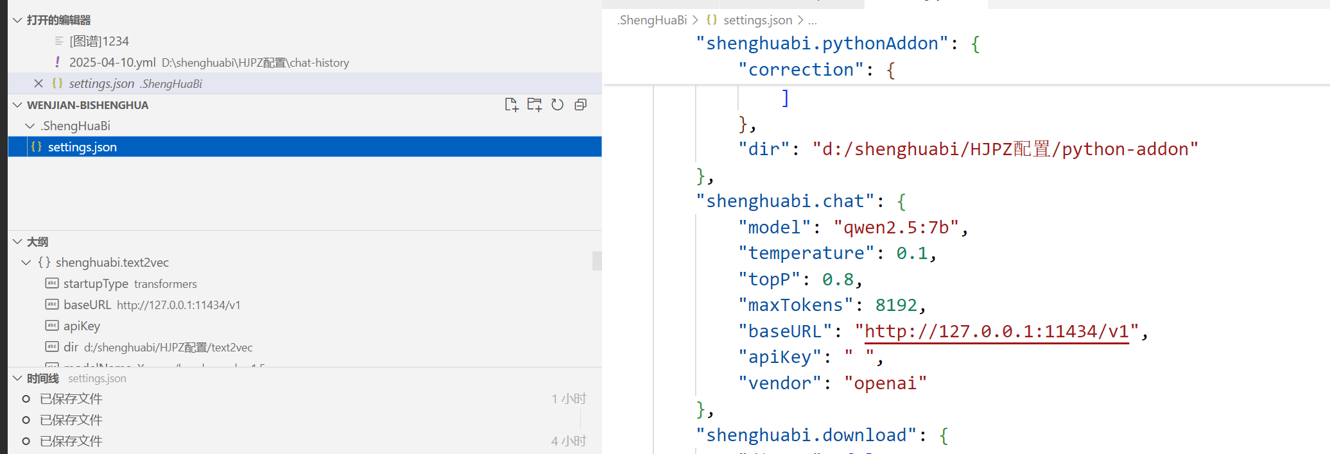
Task: Close the settings.json open editor
Action: point(39,83)
